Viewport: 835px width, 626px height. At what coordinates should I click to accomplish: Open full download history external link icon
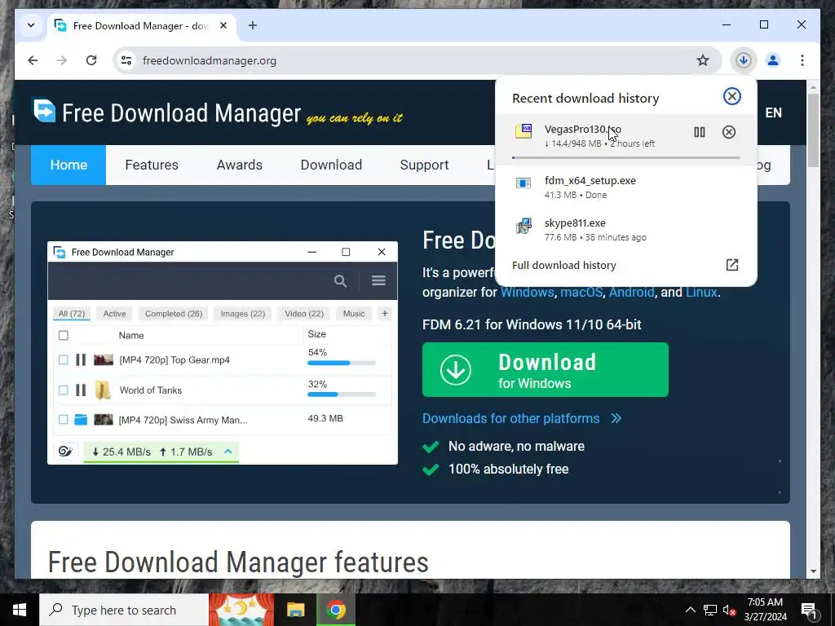731,265
